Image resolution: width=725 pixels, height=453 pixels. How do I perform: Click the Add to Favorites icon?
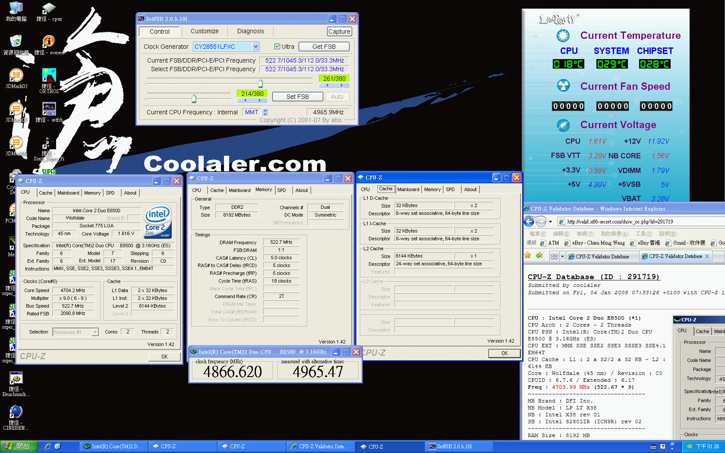539,255
